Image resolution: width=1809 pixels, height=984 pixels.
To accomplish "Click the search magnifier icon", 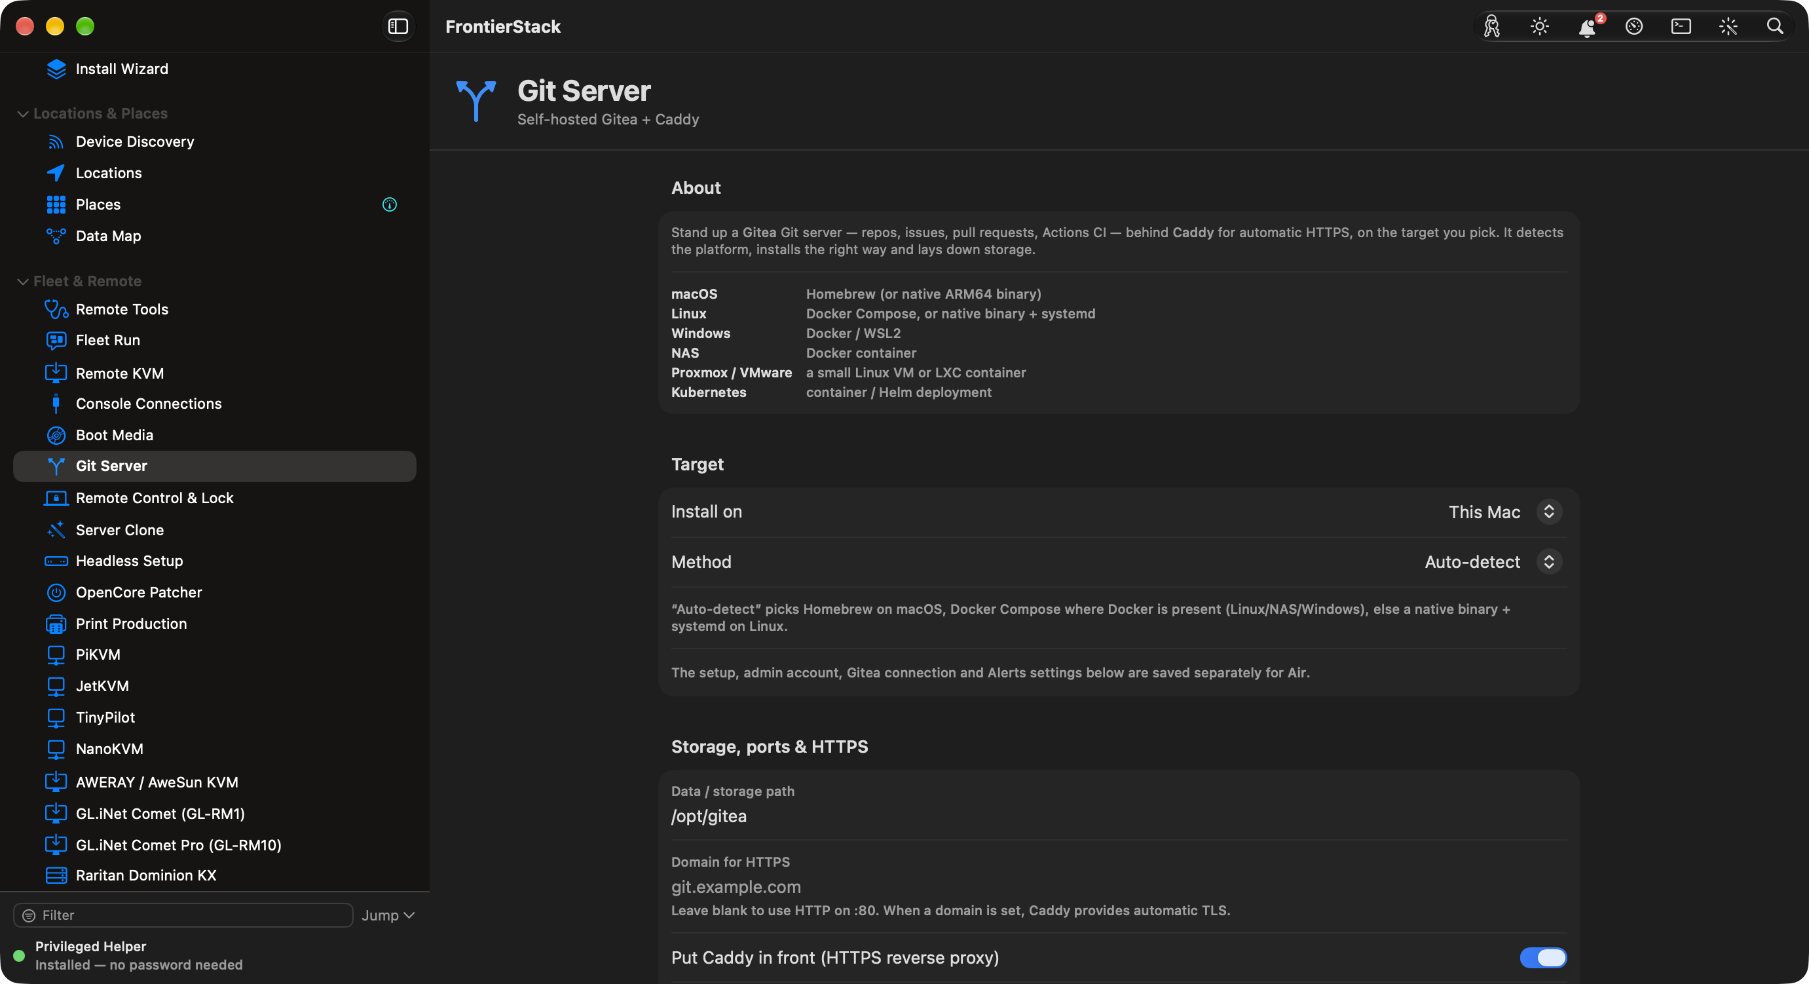I will click(1774, 27).
